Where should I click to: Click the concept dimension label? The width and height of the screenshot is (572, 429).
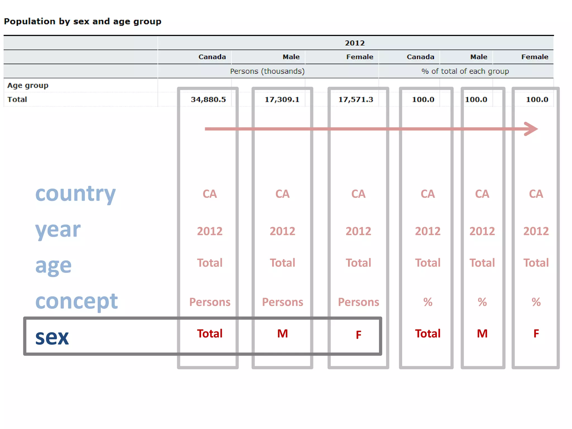coord(77,301)
